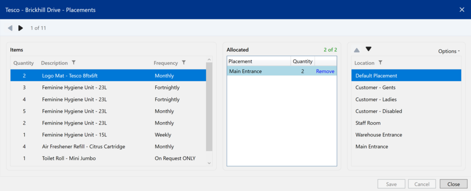Select the Staff Room location
Viewport: 471px width, 191px height.
pyautogui.click(x=368, y=123)
